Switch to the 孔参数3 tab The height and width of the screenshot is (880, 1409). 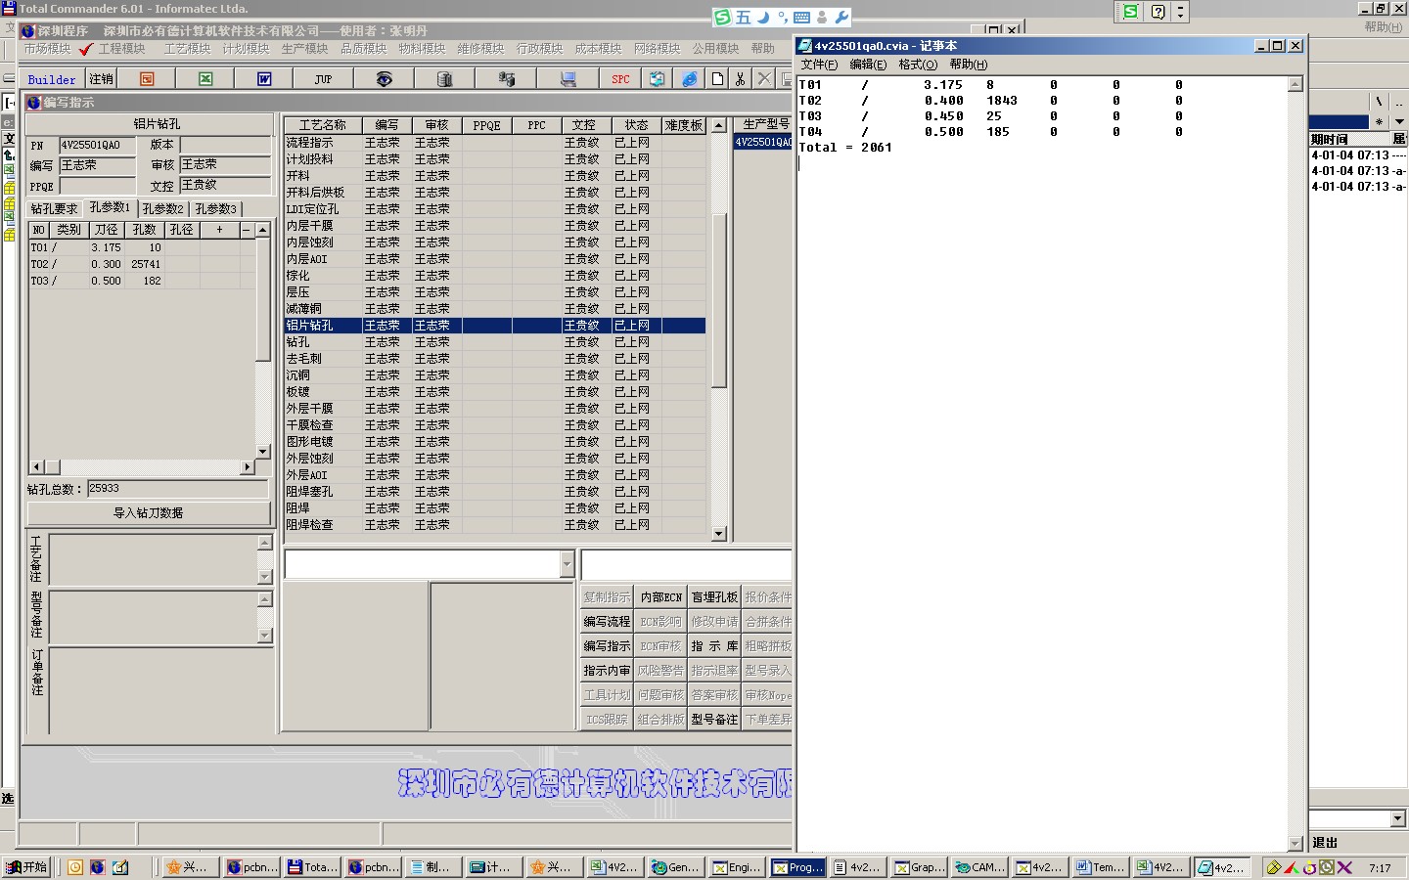point(215,208)
